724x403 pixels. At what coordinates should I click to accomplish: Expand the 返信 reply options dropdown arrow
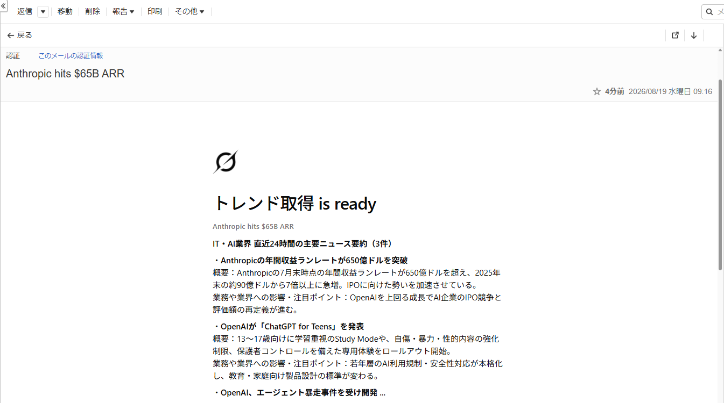pos(43,12)
